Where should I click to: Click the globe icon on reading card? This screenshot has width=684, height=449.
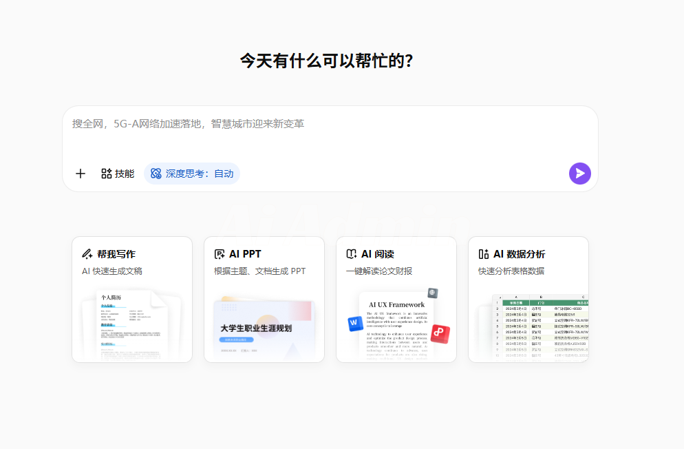click(x=432, y=293)
